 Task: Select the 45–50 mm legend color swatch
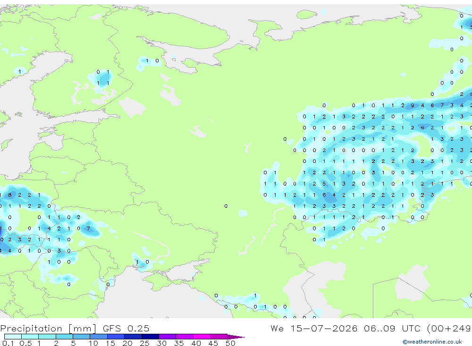[219, 337]
